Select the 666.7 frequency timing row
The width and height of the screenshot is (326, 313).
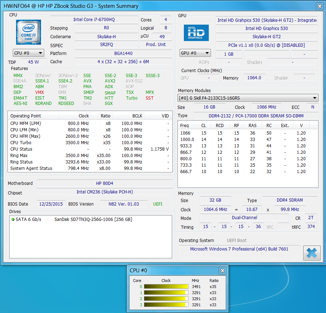pos(248,172)
